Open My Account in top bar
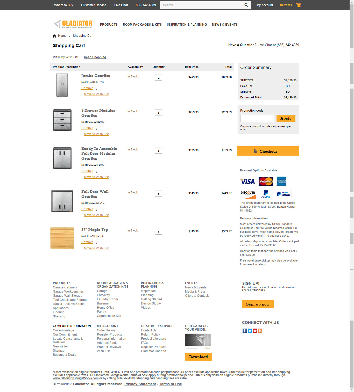The width and height of the screenshot is (354, 392). (265, 5)
